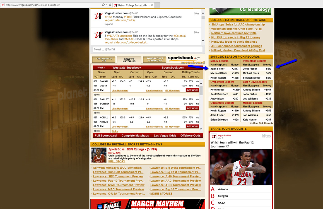Click the sportsbook.ag megaboard logo

coord(186,60)
